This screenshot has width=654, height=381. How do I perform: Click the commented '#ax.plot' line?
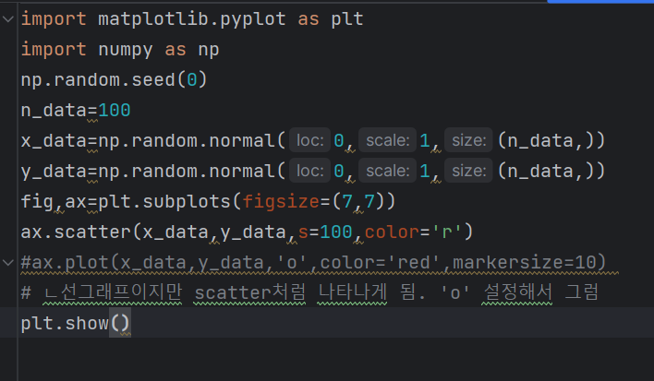pyautogui.click(x=313, y=262)
